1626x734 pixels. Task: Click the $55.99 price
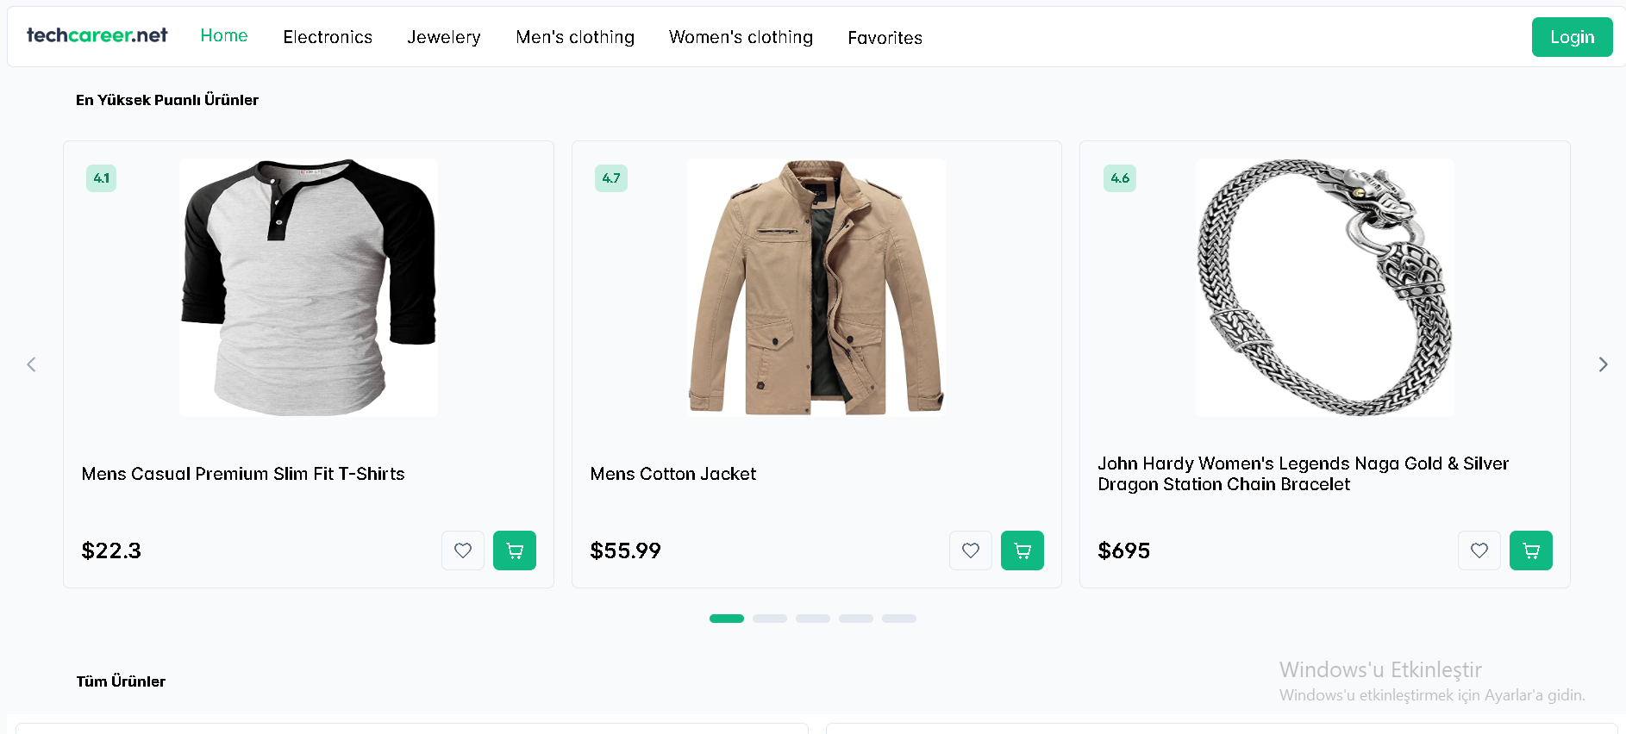[x=626, y=550]
